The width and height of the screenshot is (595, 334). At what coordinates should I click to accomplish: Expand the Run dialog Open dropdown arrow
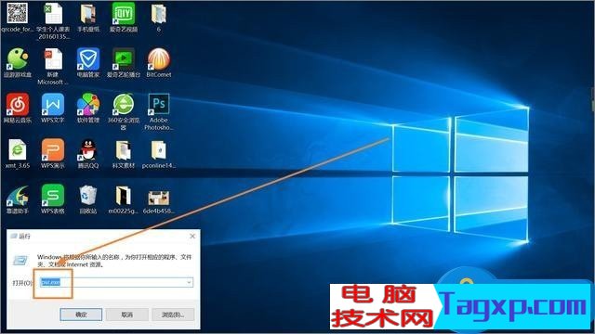[189, 282]
